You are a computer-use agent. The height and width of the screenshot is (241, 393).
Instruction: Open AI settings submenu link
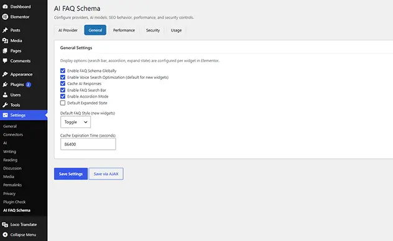click(x=5, y=143)
